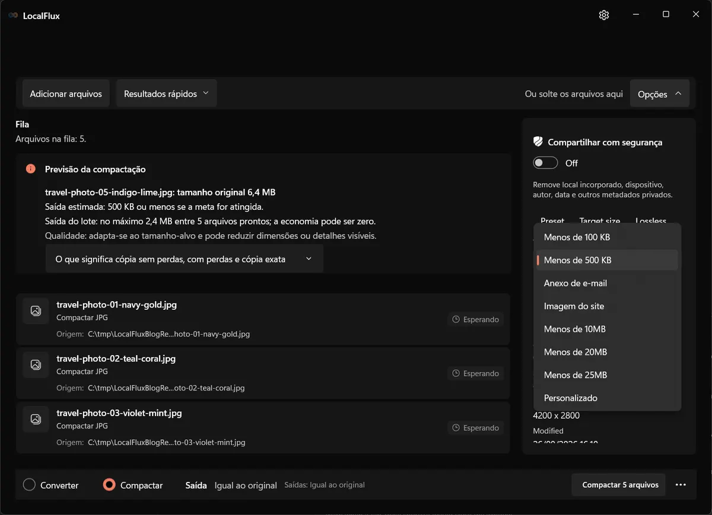The height and width of the screenshot is (515, 712).
Task: Minimize the LocalFlux window
Action: (635, 15)
